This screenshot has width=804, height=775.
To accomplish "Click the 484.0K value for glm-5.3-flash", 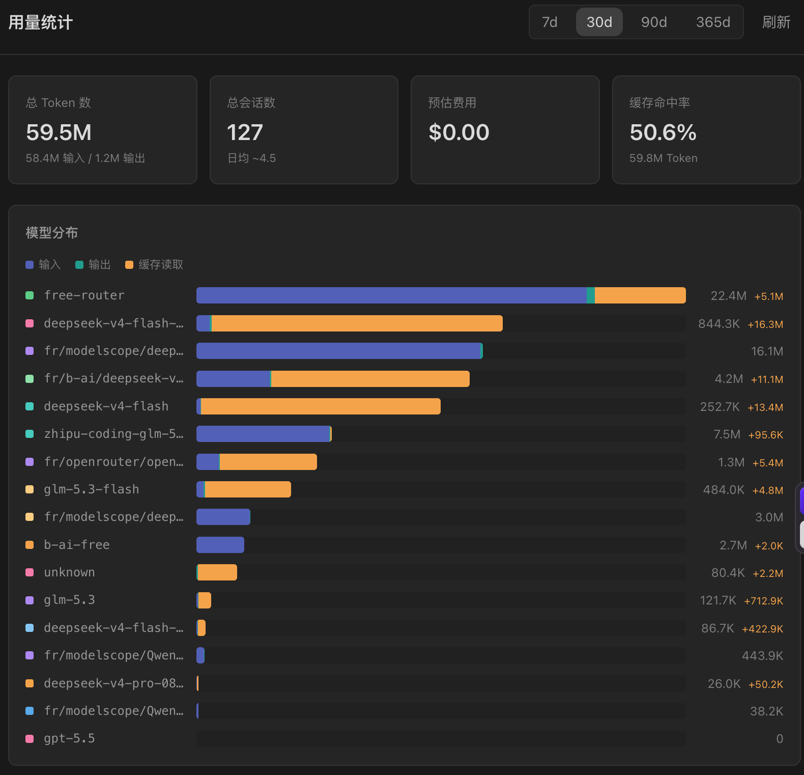I will point(724,490).
